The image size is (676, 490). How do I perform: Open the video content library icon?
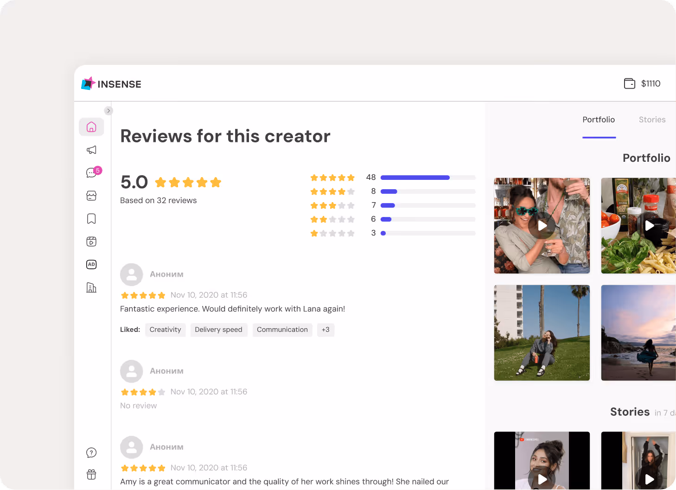click(91, 241)
